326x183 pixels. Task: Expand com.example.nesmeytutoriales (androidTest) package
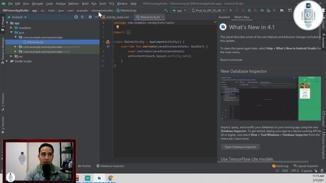click(15, 47)
